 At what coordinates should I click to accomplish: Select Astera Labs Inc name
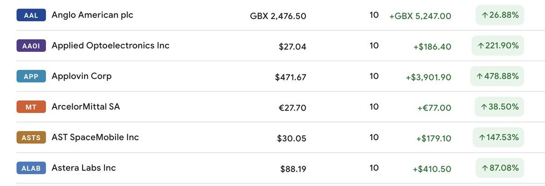(x=84, y=168)
